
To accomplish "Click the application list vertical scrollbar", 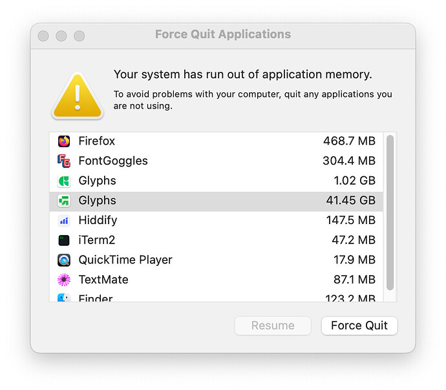I will (390, 212).
